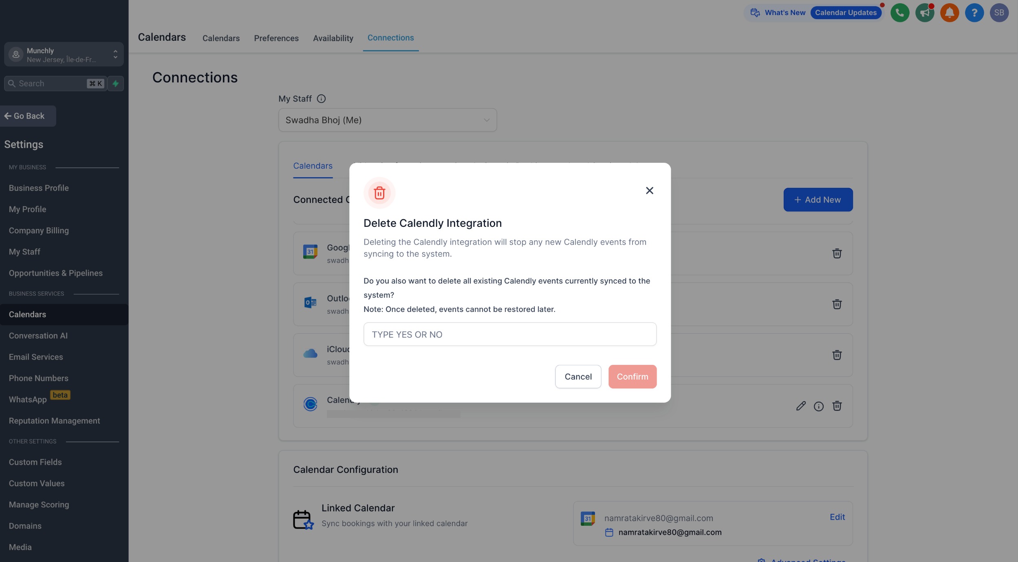Screen dimensions: 1018x562
Task: Click the Calendly row info icon
Action: (819, 406)
